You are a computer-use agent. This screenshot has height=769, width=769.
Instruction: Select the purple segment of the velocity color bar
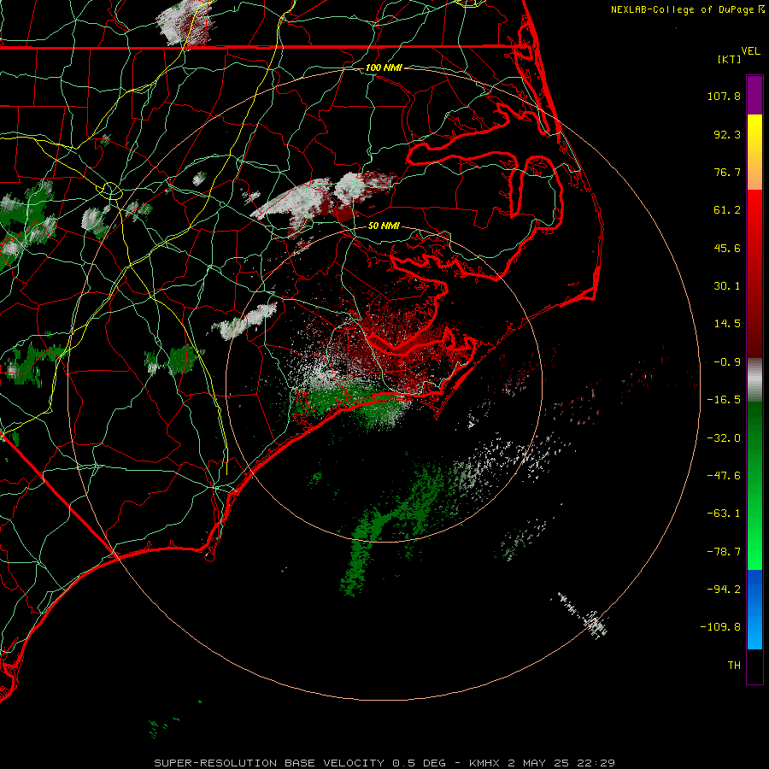pyautogui.click(x=754, y=95)
